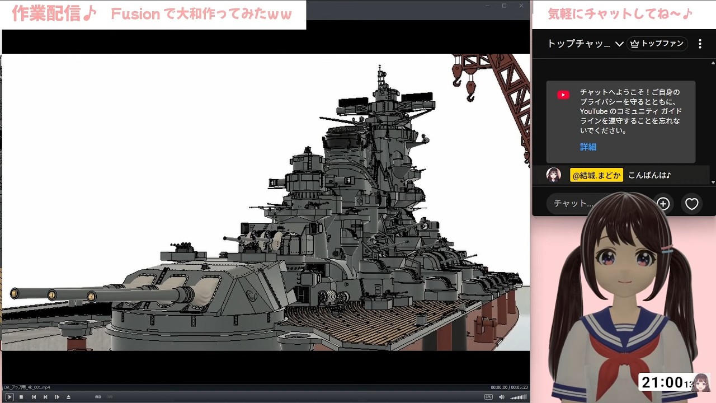The image size is (716, 403).
Task: Click the 00:00:00 / 00:05:23 time display
Action: [509, 387]
